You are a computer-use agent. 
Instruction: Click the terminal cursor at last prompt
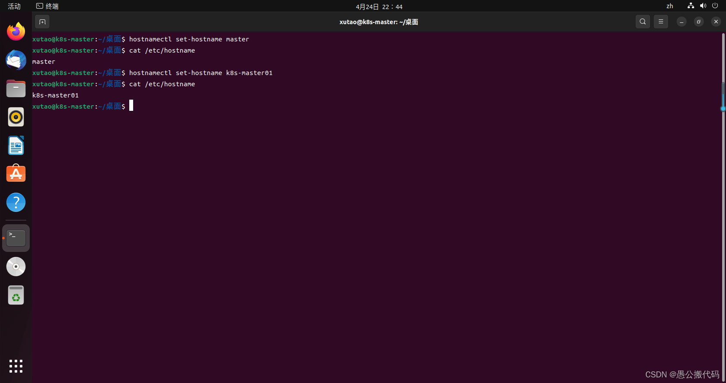131,106
